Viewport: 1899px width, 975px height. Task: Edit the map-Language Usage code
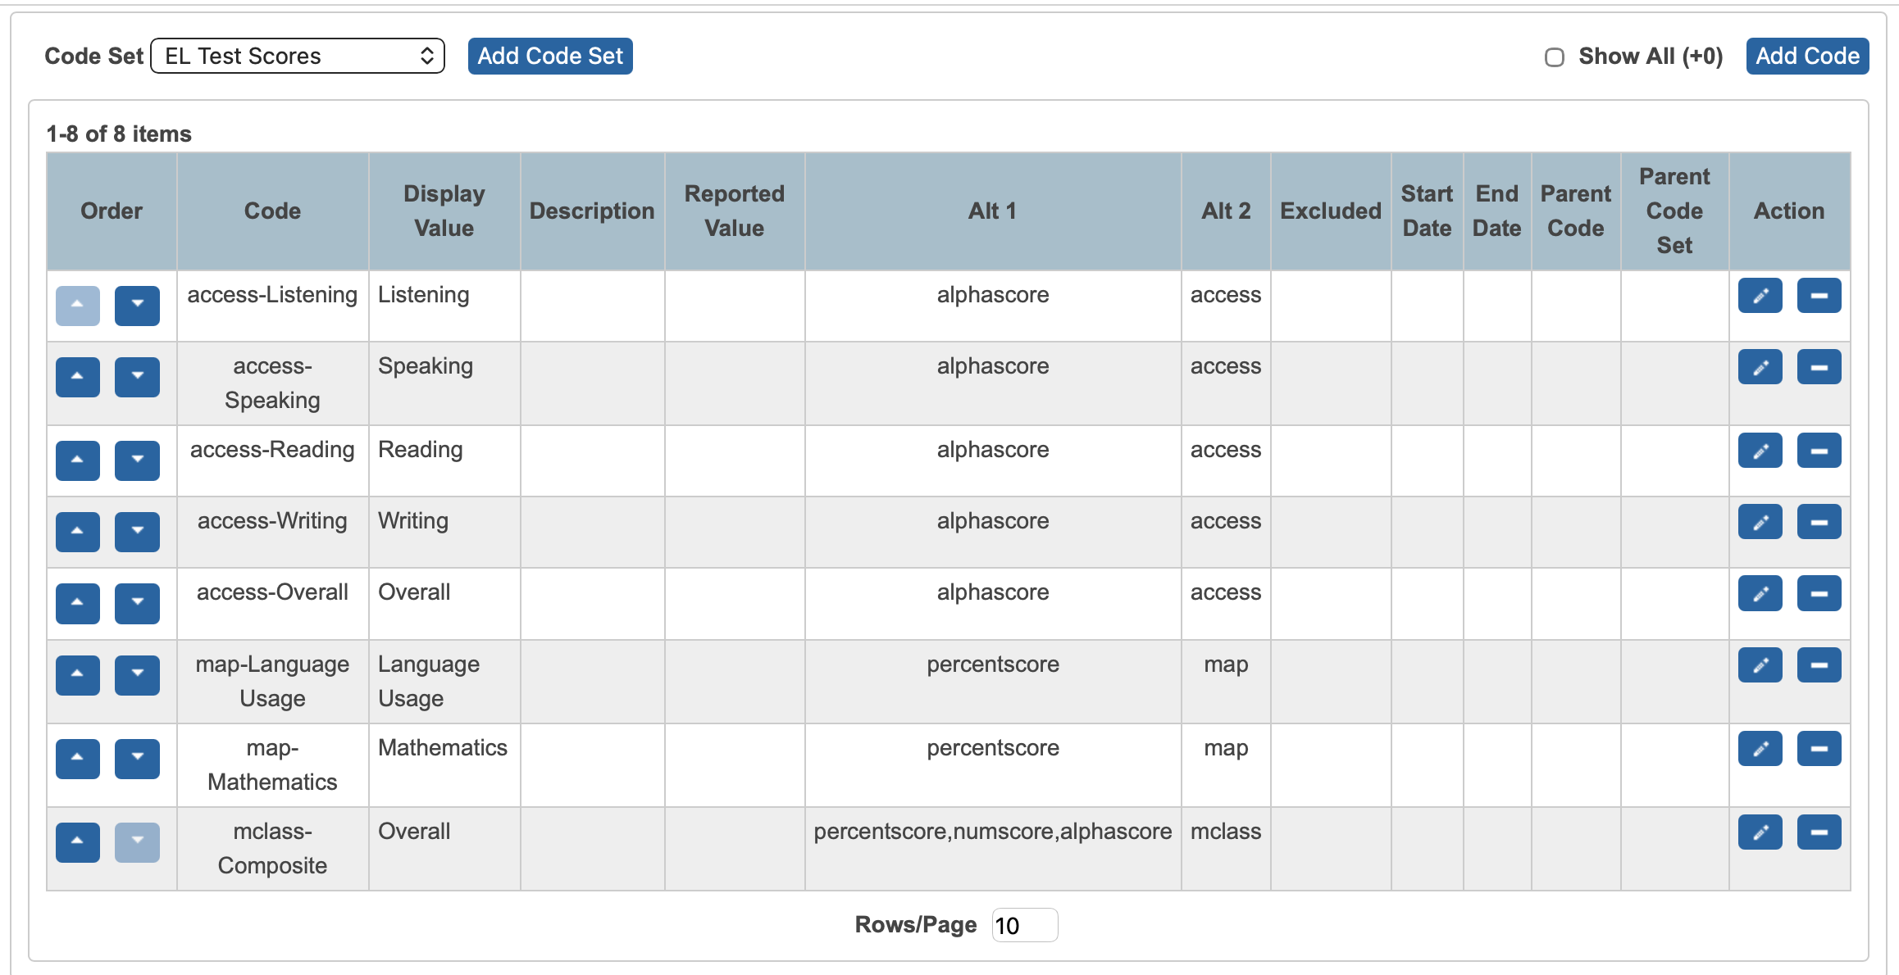[x=1760, y=665]
